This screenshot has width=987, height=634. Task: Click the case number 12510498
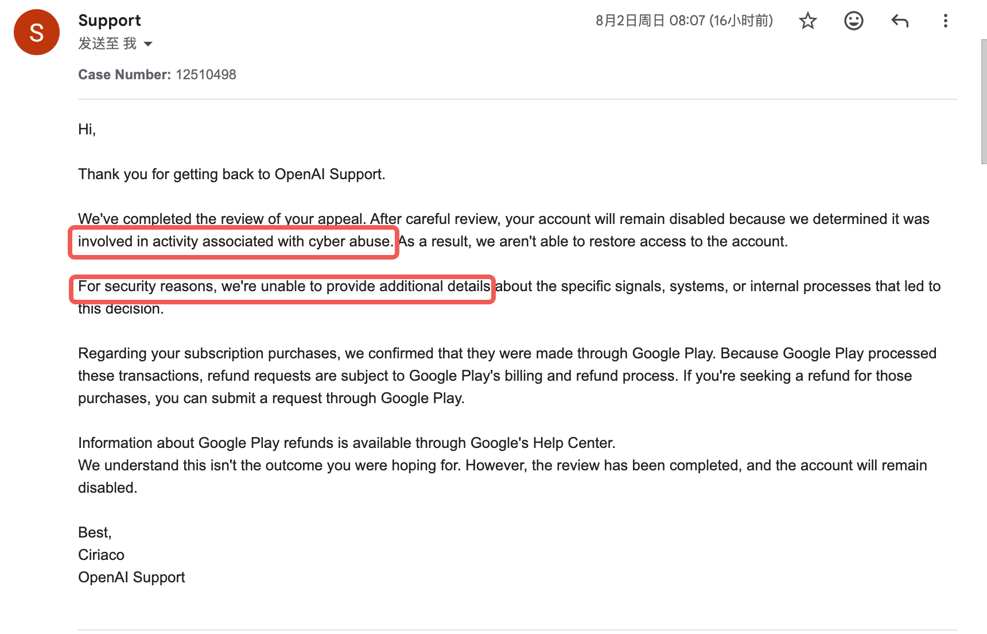click(x=206, y=75)
